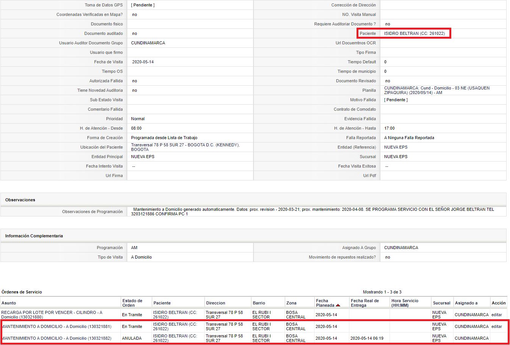Click the Zona column header
Viewport: 510px width, 345px height.
pyautogui.click(x=291, y=303)
